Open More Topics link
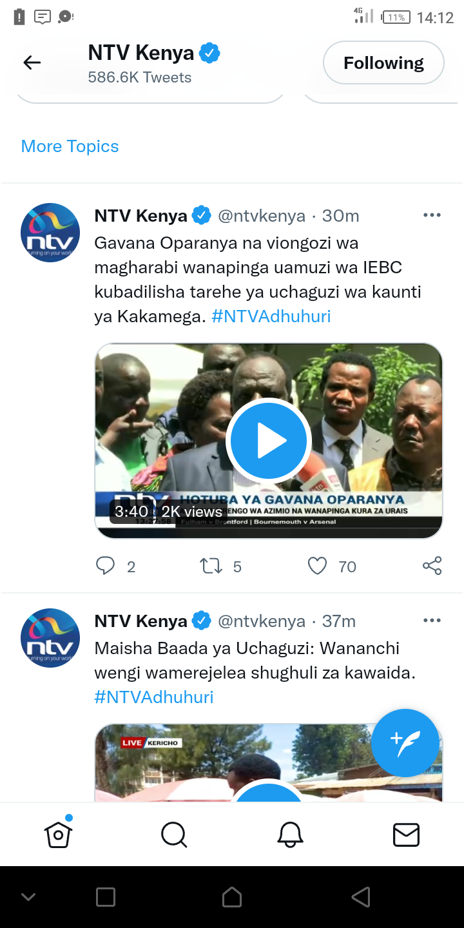The height and width of the screenshot is (928, 464). point(70,146)
